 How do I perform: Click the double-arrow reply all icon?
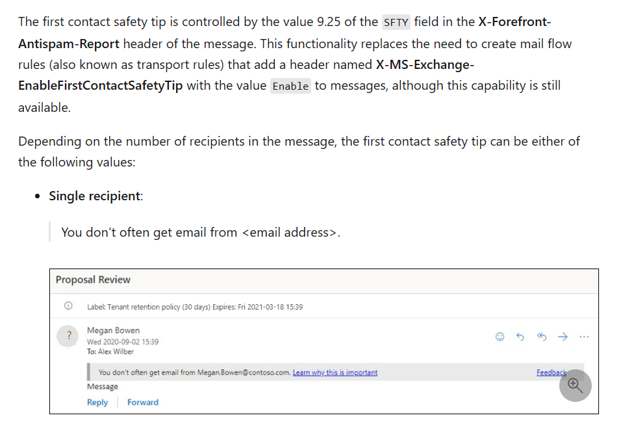click(541, 337)
